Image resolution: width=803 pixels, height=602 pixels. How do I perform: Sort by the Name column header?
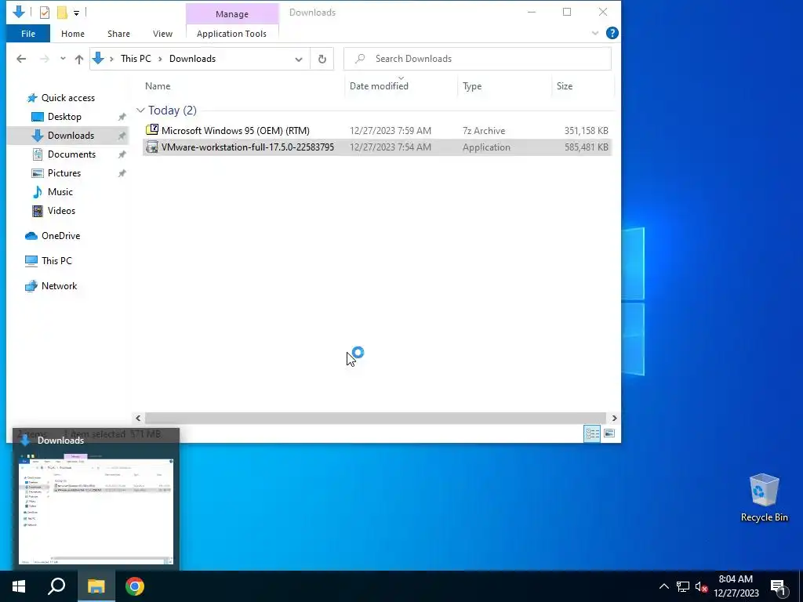(158, 86)
